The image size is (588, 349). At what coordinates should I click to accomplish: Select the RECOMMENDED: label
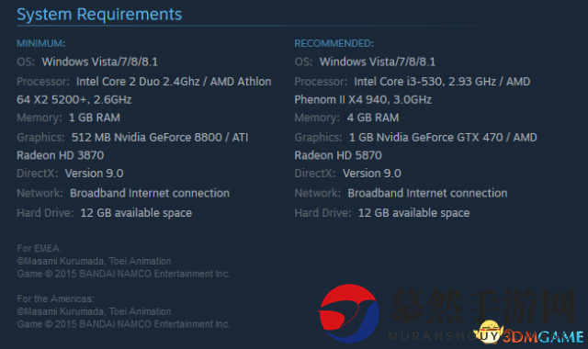pyautogui.click(x=334, y=43)
